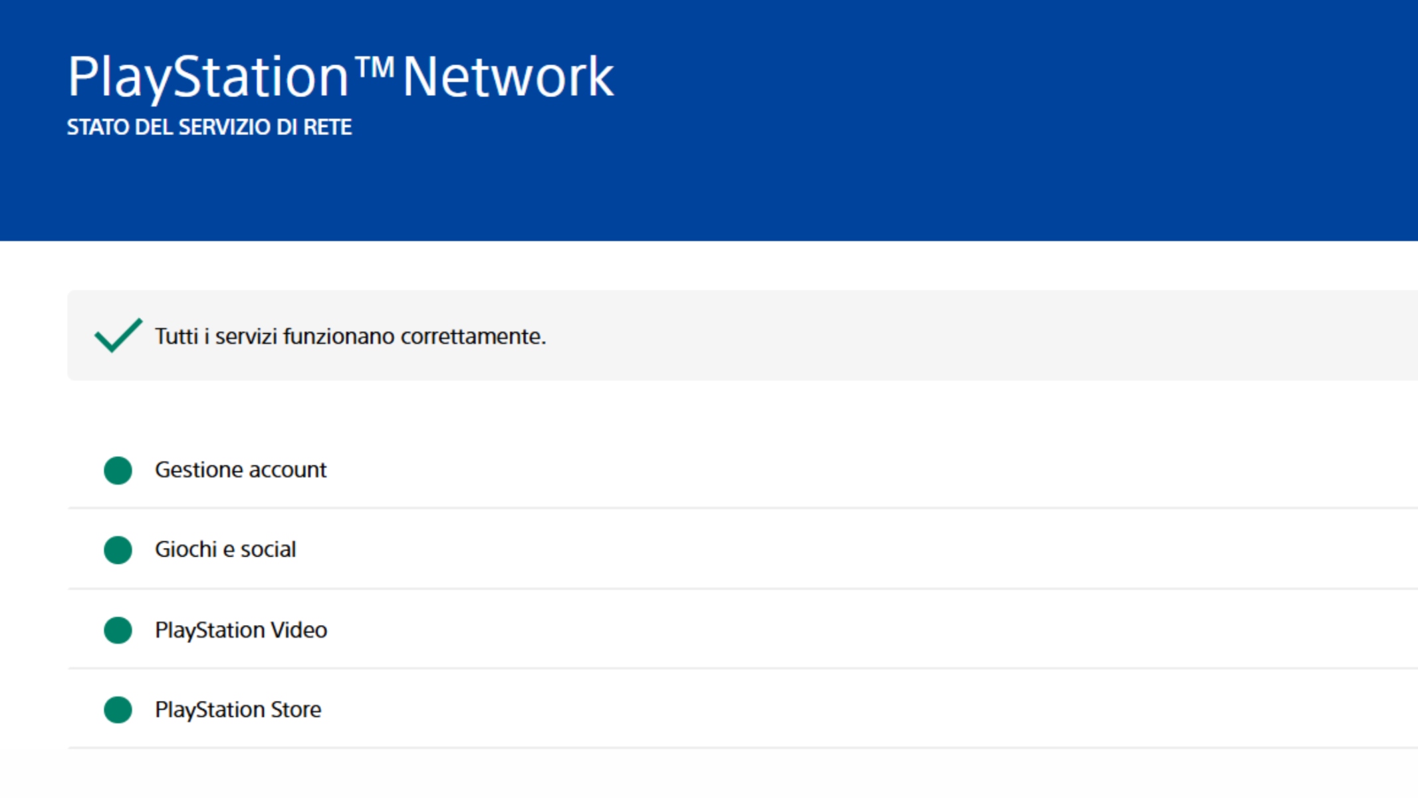The width and height of the screenshot is (1418, 798).
Task: Click the green dot beside PlayStation Store
Action: click(x=118, y=710)
